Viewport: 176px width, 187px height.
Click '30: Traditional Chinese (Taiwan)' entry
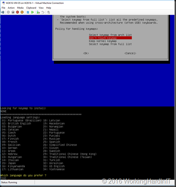[68, 157]
